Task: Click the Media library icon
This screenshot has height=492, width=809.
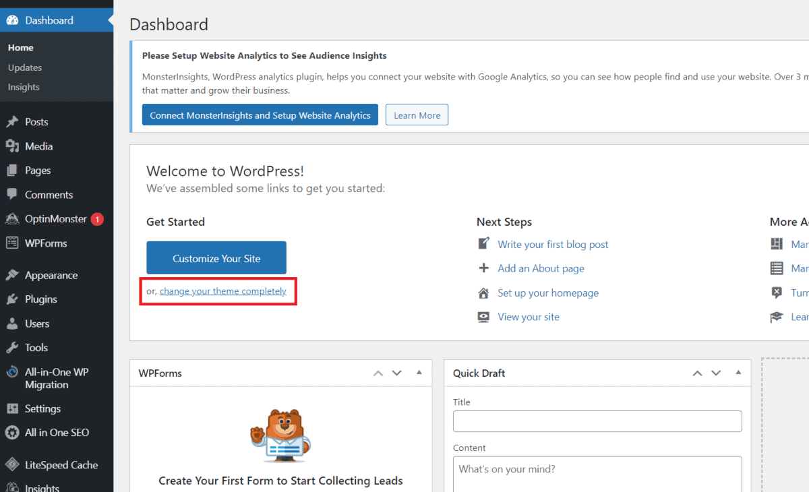Action: click(x=12, y=146)
